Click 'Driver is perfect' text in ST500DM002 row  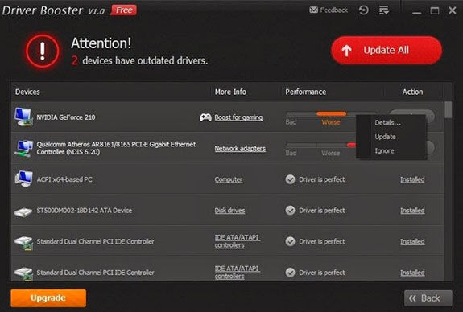point(322,211)
